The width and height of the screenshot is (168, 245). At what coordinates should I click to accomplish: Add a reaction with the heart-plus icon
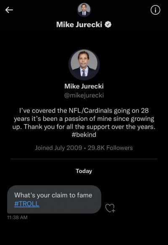pyautogui.click(x=110, y=208)
